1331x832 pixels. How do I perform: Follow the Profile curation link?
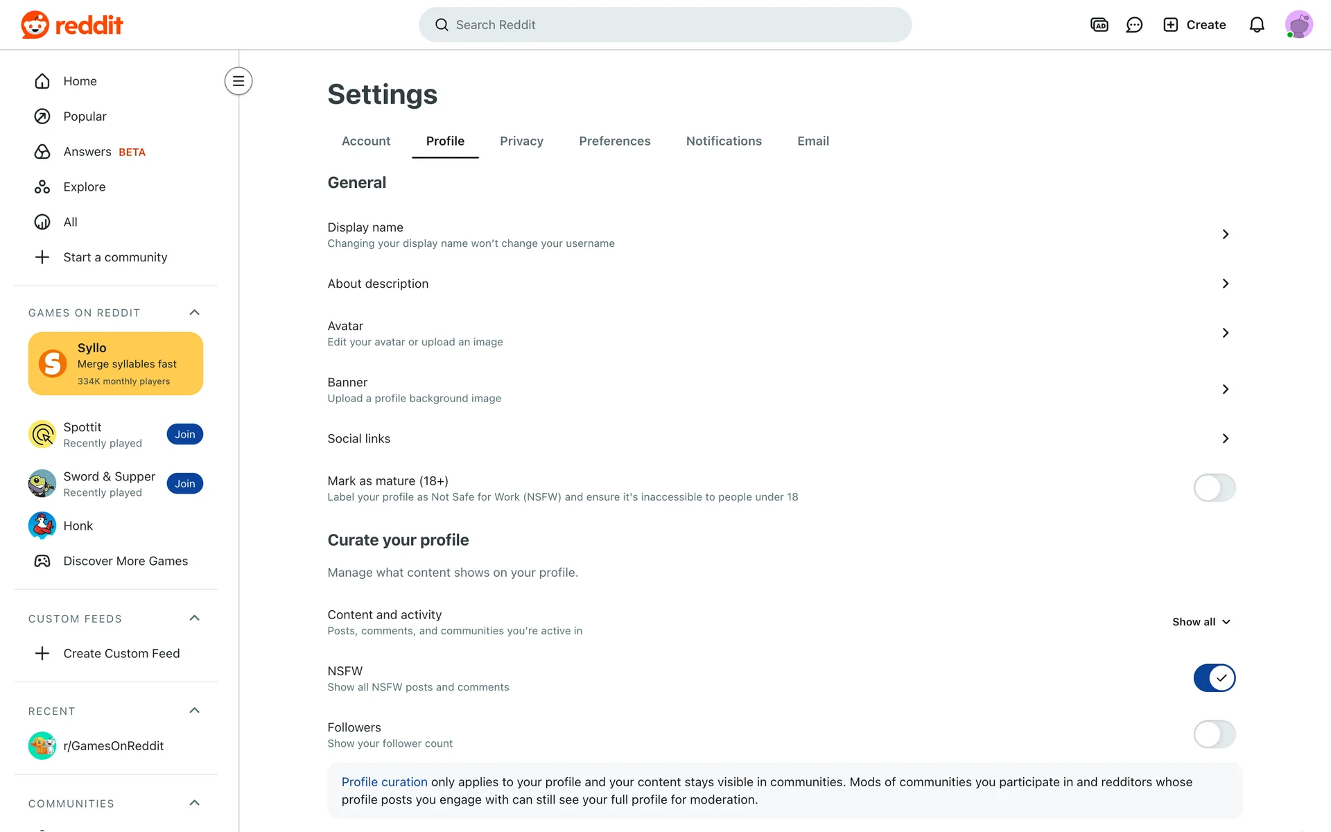click(x=384, y=782)
